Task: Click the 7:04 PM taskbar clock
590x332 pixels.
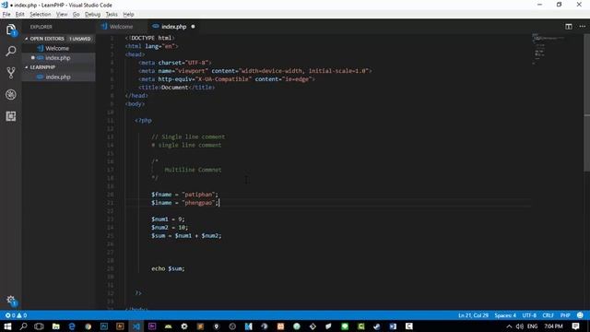Action: tap(553, 326)
